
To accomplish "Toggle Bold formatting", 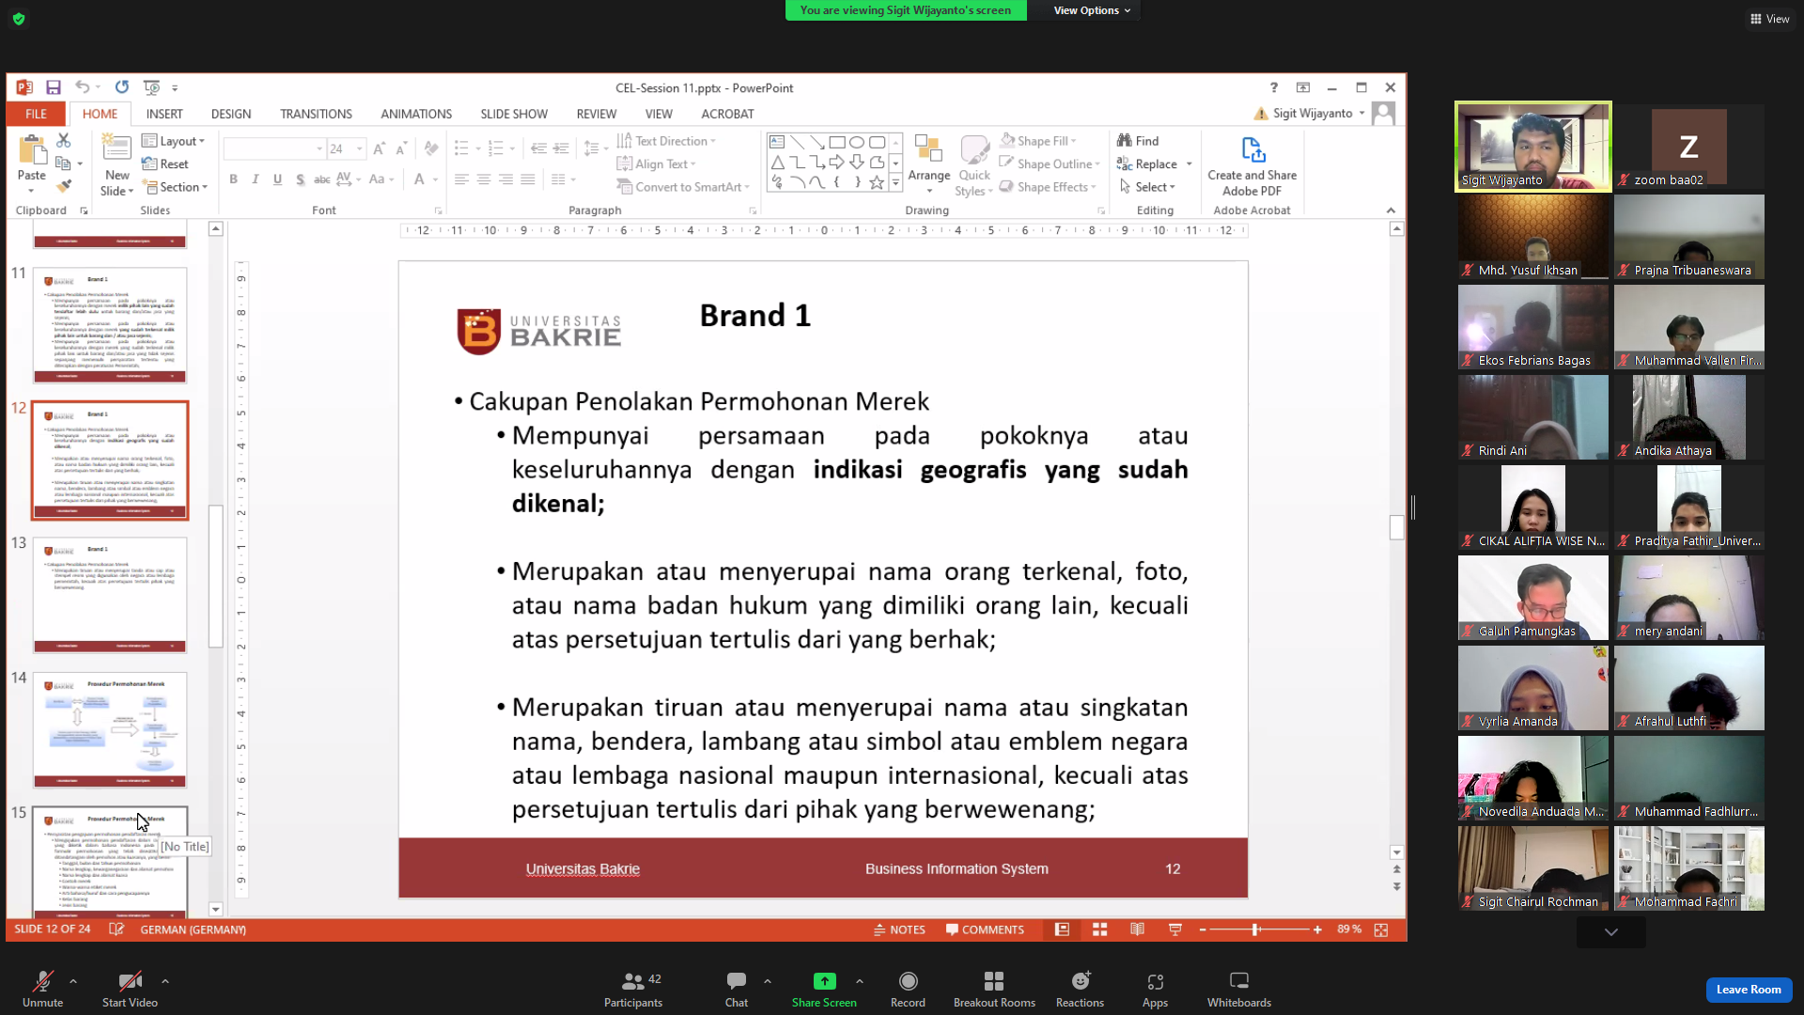I will (x=233, y=180).
